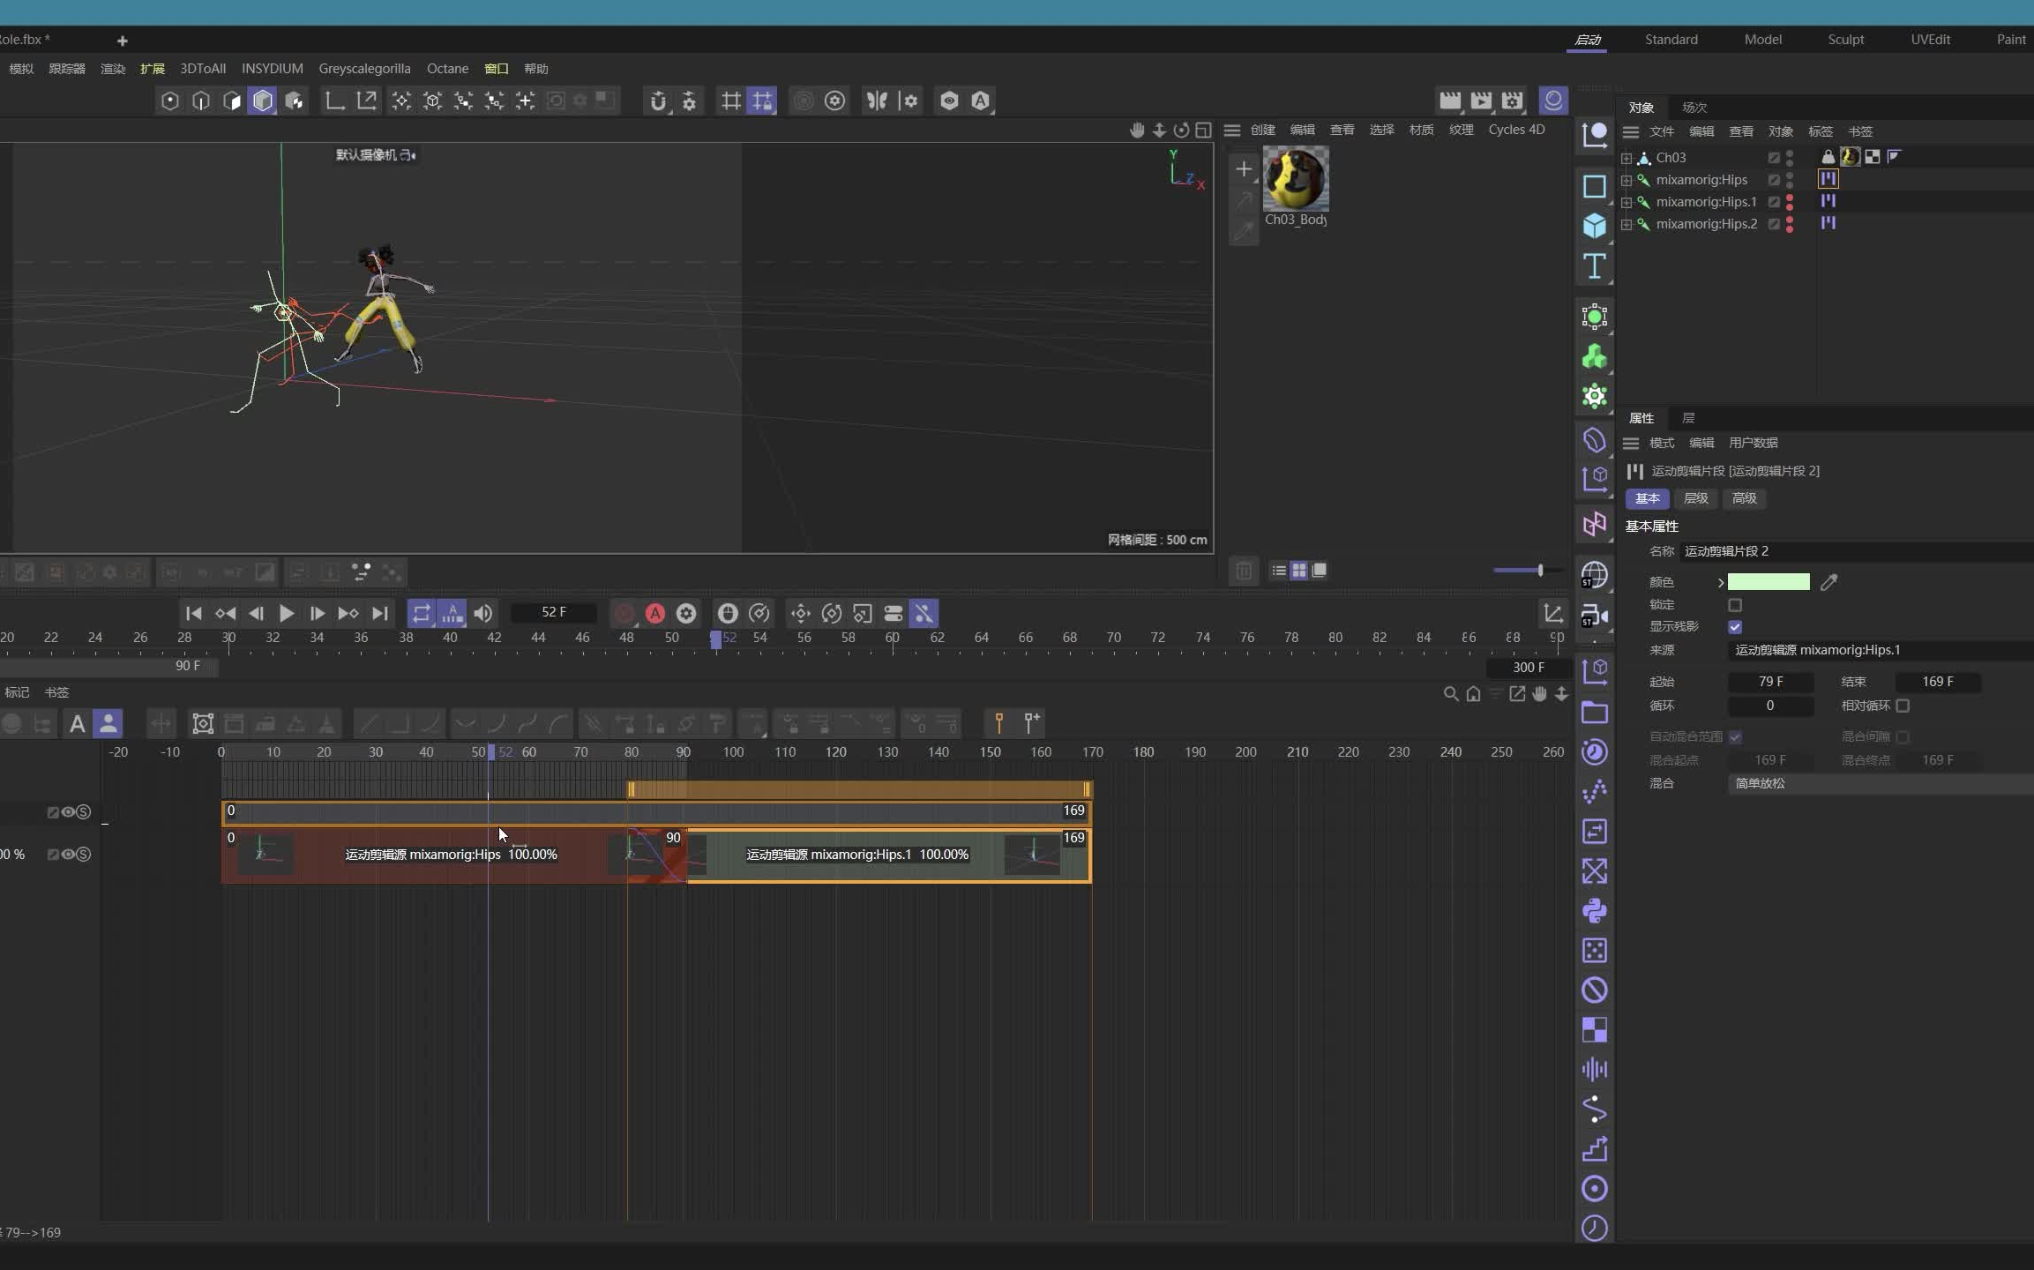The height and width of the screenshot is (1270, 2034).
Task: Toggle the autokeying record button
Action: [x=654, y=613]
